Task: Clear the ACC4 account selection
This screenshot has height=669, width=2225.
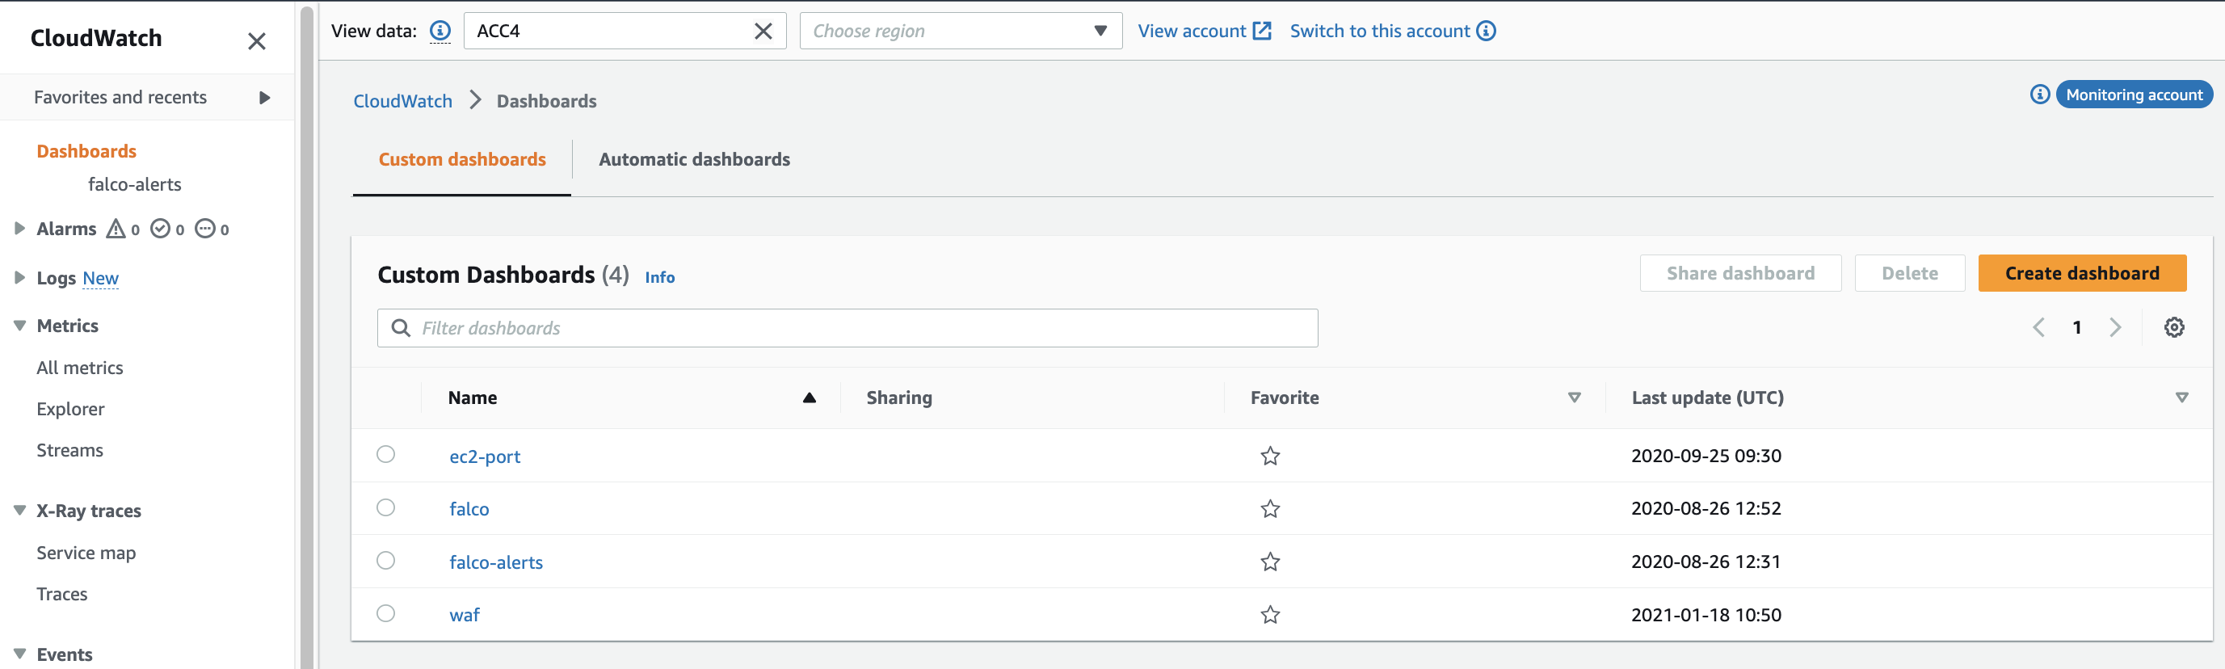Action: (x=763, y=32)
